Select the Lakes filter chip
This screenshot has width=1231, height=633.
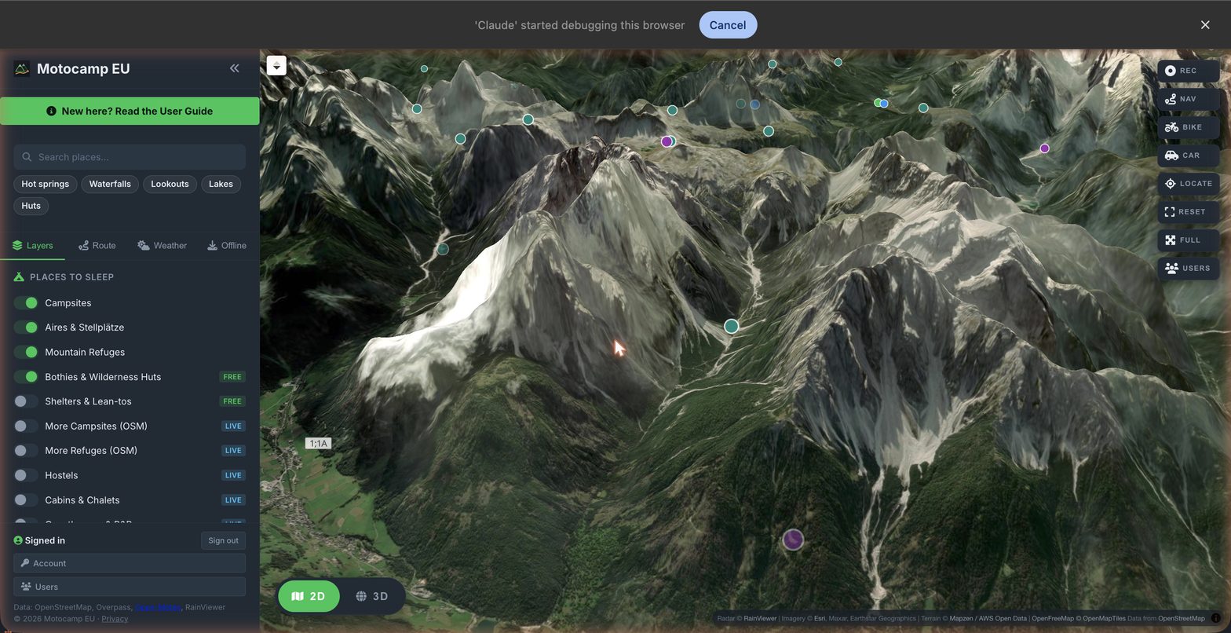click(x=221, y=184)
